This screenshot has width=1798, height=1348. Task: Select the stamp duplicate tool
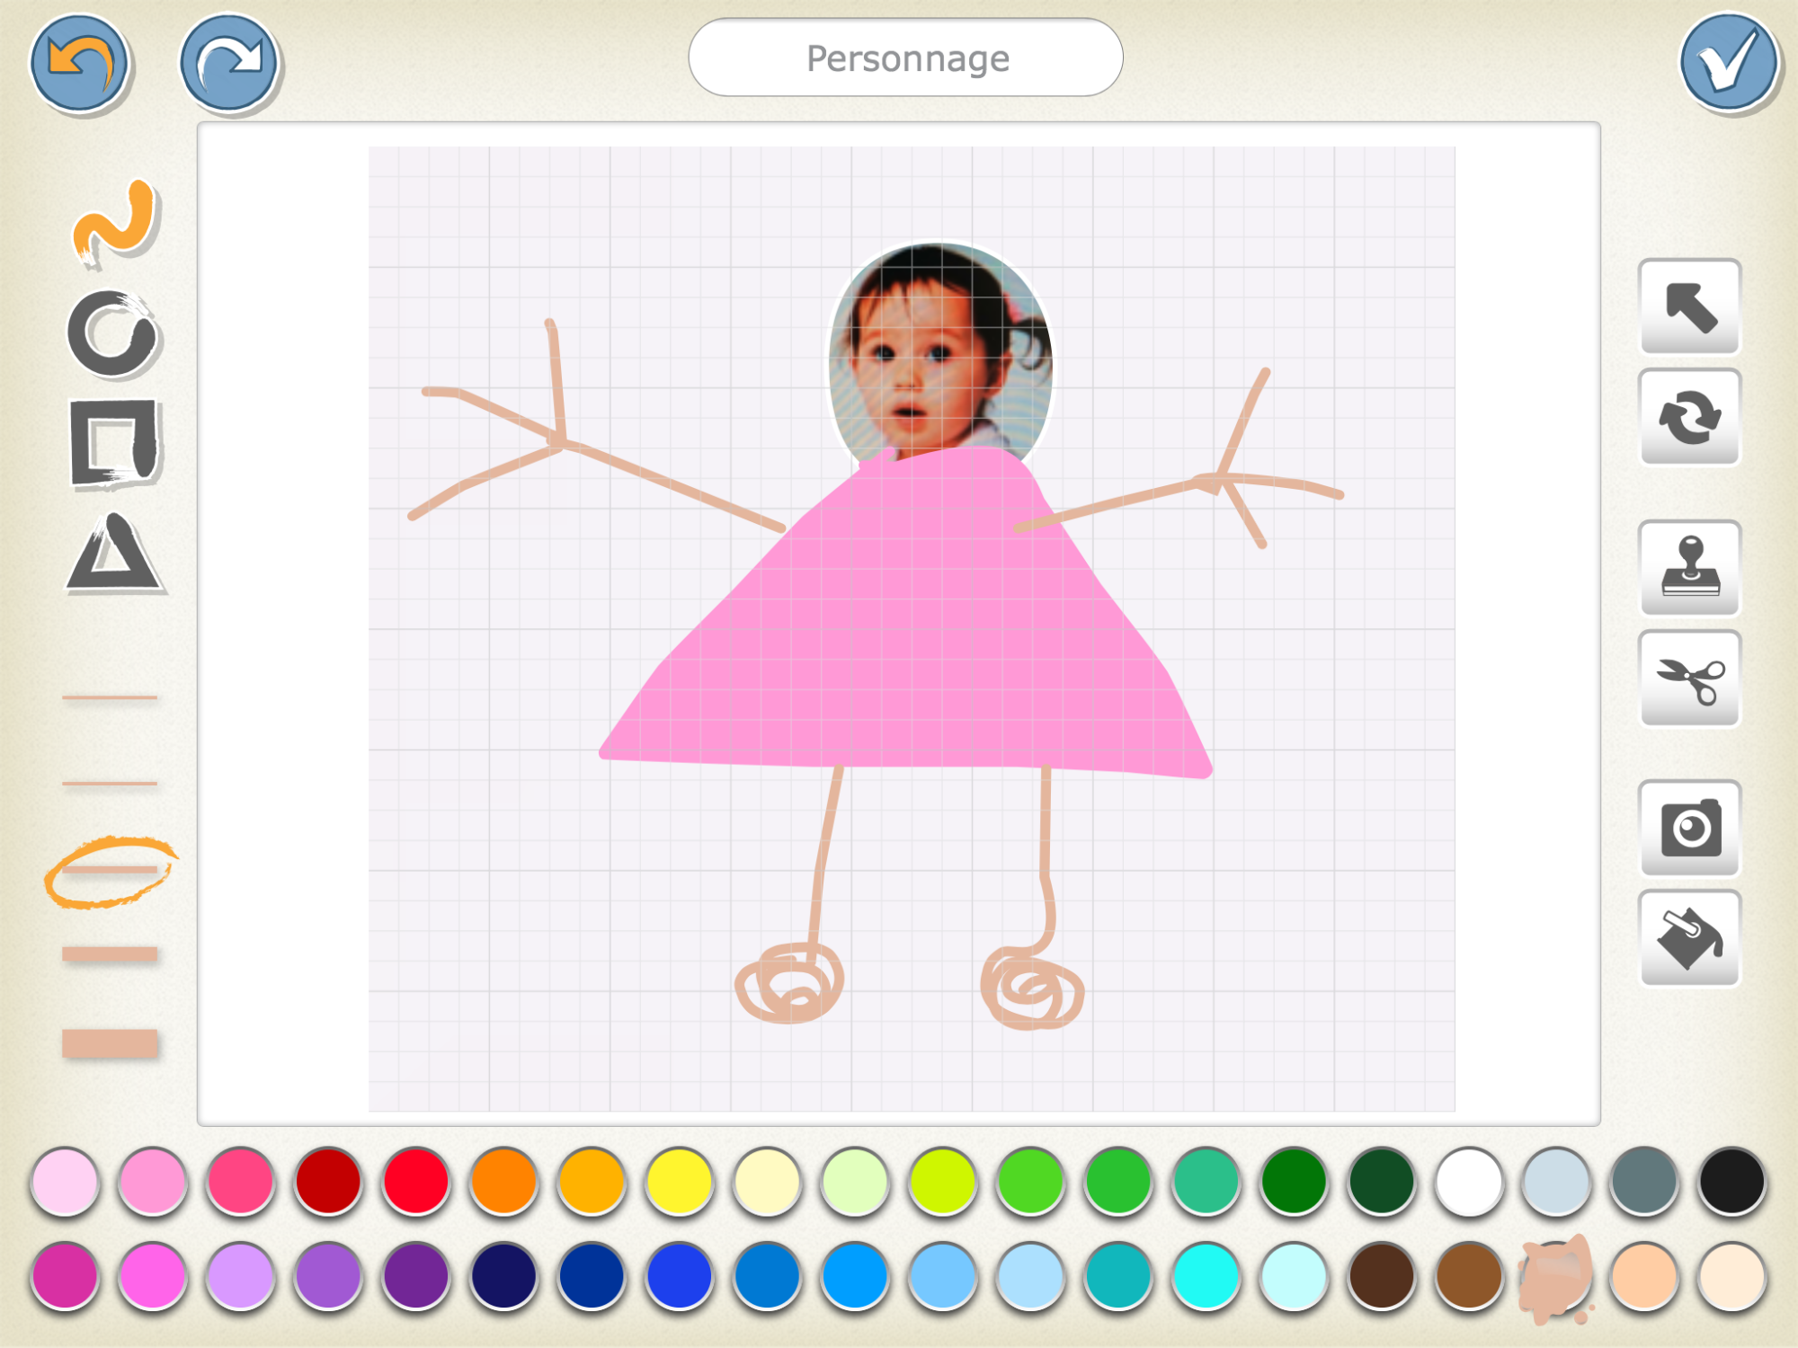pyautogui.click(x=1690, y=568)
